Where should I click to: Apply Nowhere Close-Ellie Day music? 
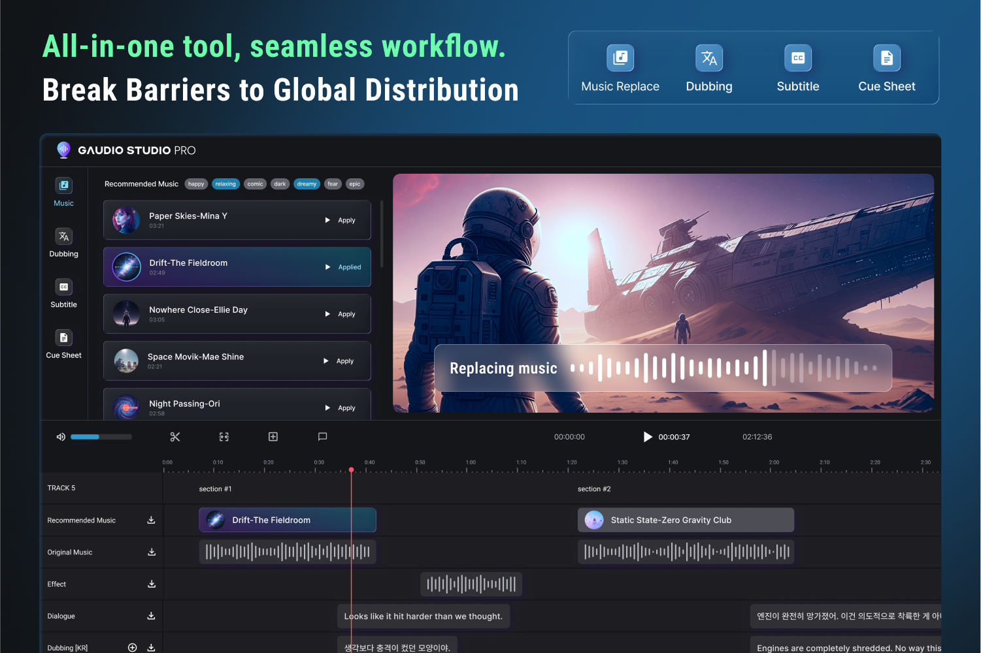346,315
